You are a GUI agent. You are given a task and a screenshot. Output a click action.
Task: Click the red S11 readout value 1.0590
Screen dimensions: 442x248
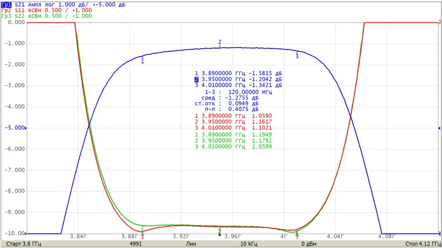262,116
